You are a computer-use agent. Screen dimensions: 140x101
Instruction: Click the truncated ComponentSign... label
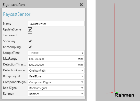tap(15, 82)
